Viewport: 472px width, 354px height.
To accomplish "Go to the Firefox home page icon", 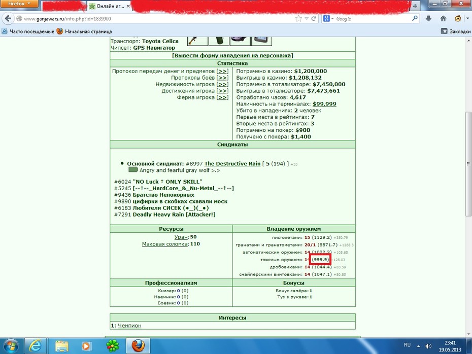I will pos(443,19).
